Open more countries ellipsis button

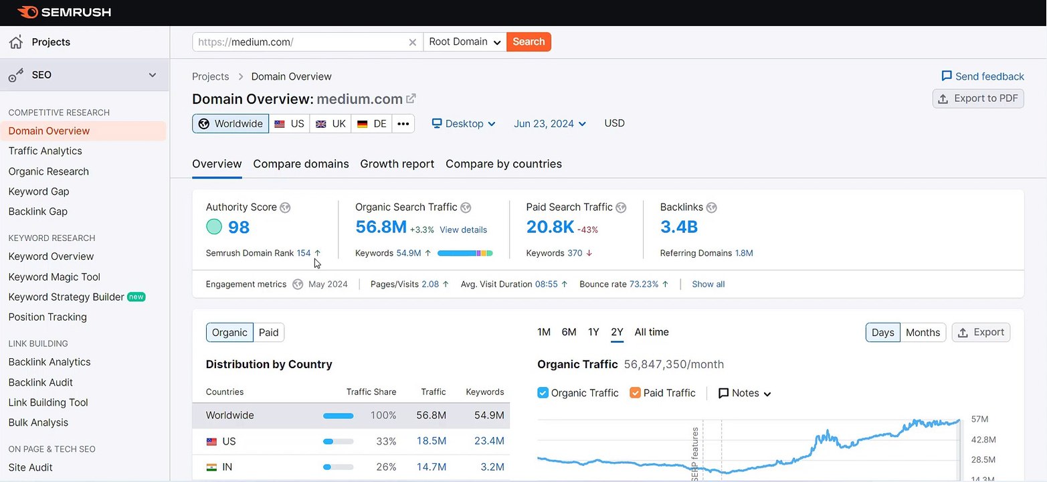click(x=403, y=124)
